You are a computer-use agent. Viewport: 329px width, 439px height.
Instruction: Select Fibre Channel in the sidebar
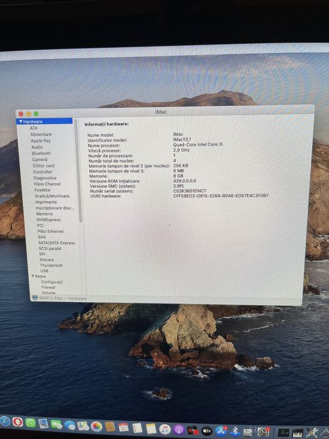48,184
